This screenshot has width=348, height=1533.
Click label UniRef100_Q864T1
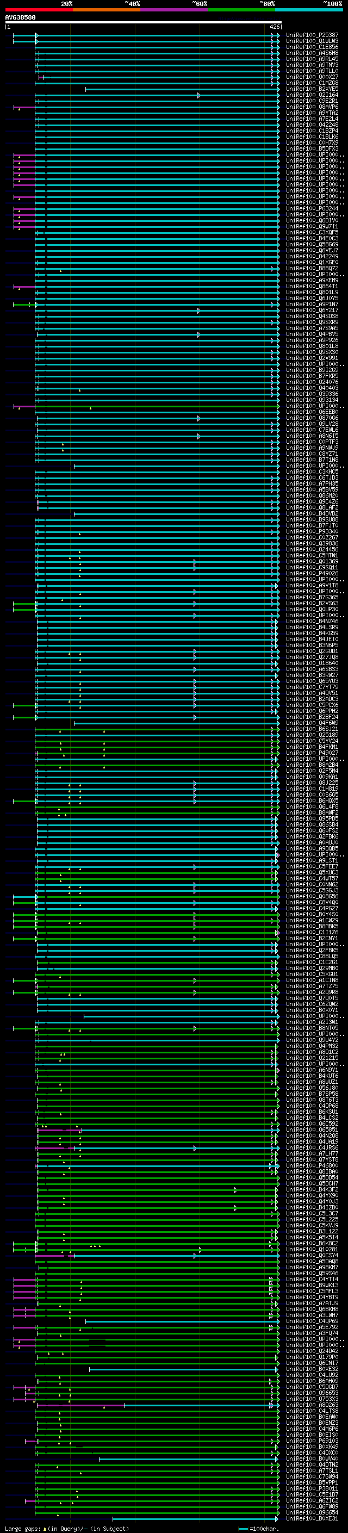click(312, 286)
